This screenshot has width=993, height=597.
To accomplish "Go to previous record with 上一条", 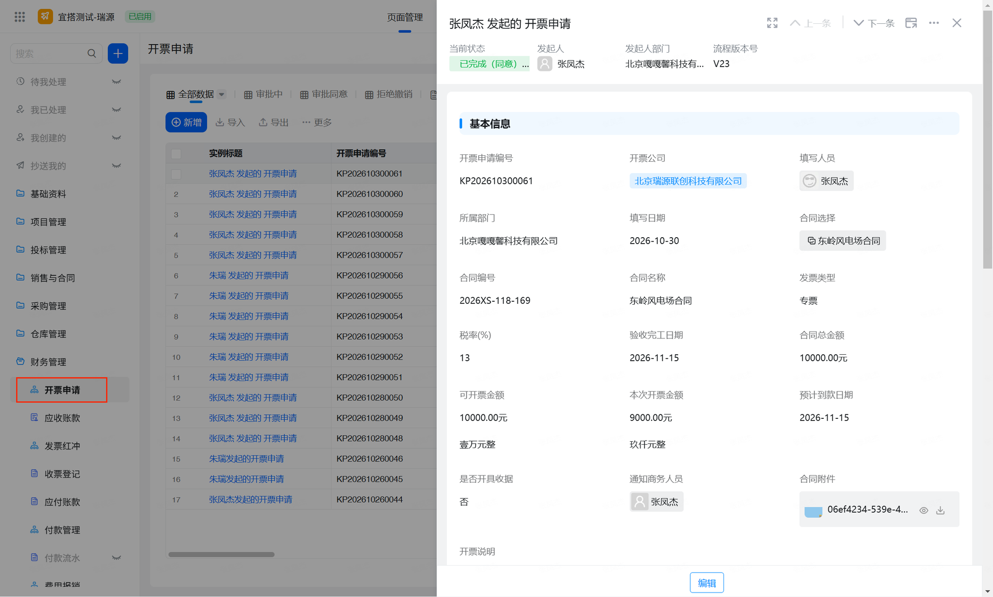I will [810, 23].
